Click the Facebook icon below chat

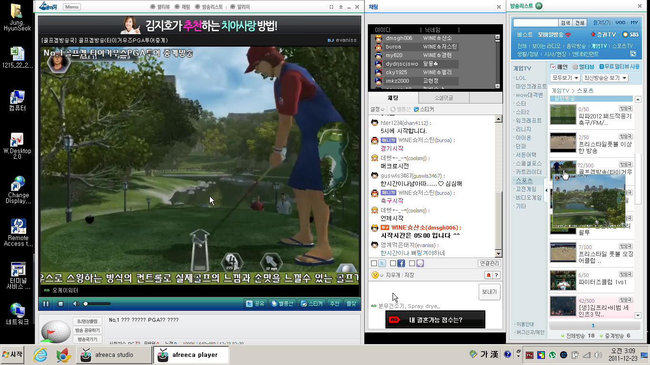pos(401,263)
